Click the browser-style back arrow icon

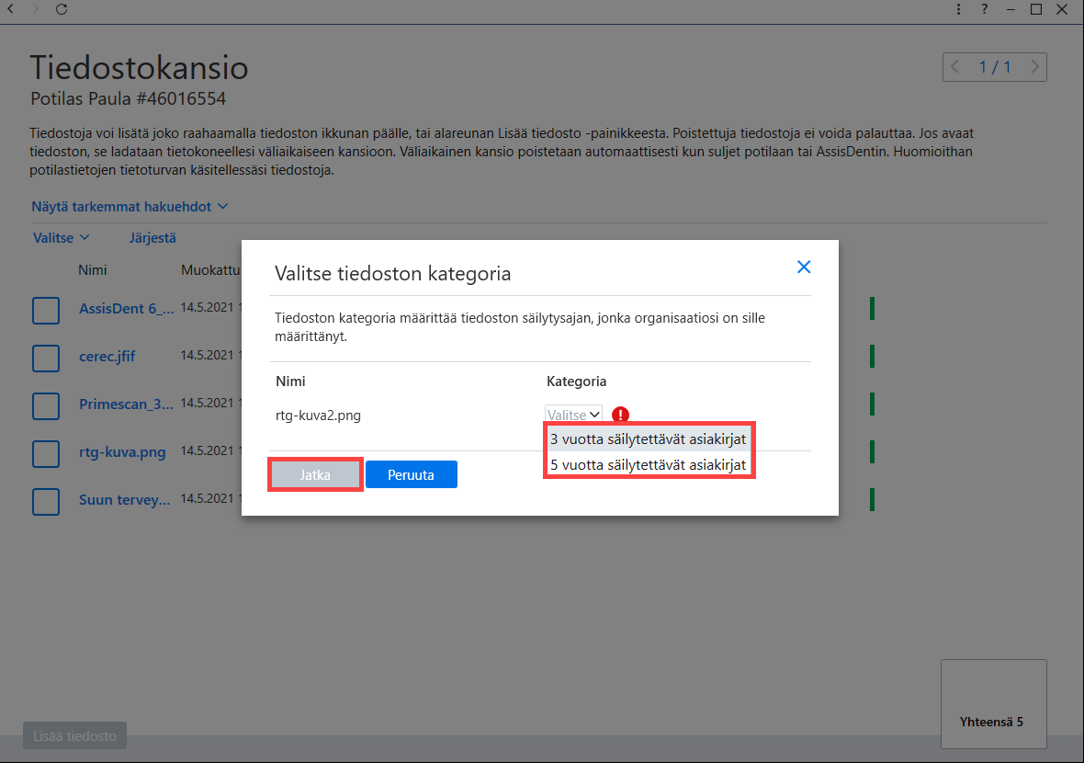(11, 9)
